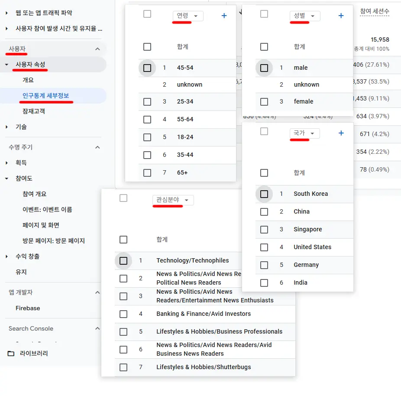This screenshot has width=401, height=396.
Task: Check the Singapore row checkbox
Action: pyautogui.click(x=264, y=230)
